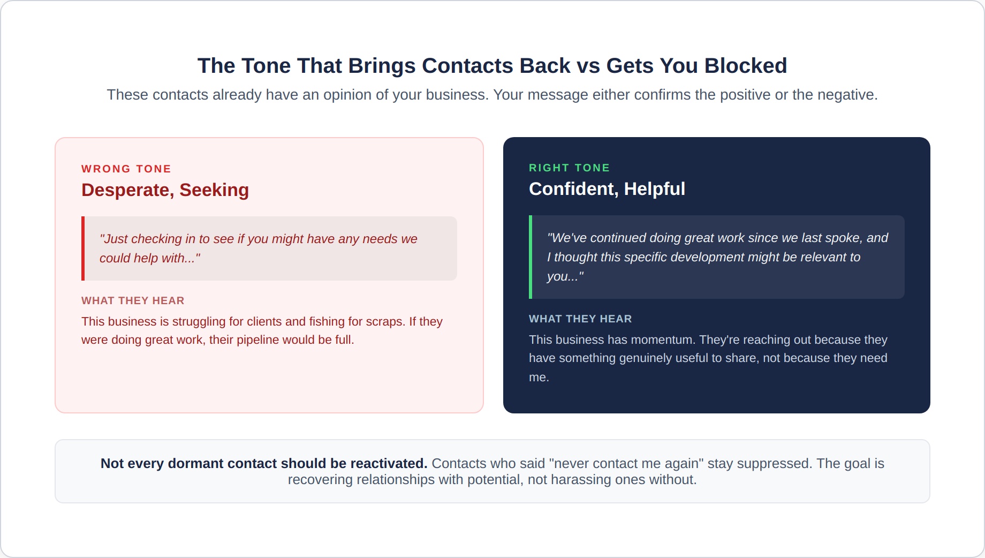Click the text about struggling for clients
985x558 pixels.
(x=262, y=330)
